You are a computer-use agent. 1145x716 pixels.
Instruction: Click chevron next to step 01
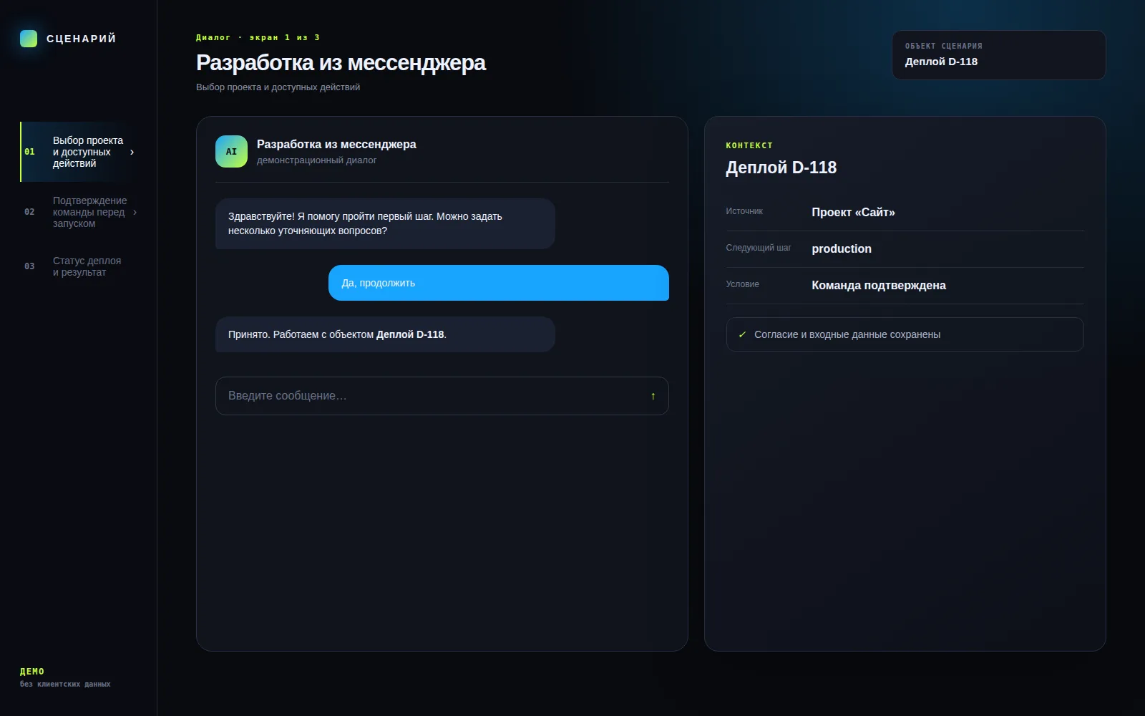[132, 152]
